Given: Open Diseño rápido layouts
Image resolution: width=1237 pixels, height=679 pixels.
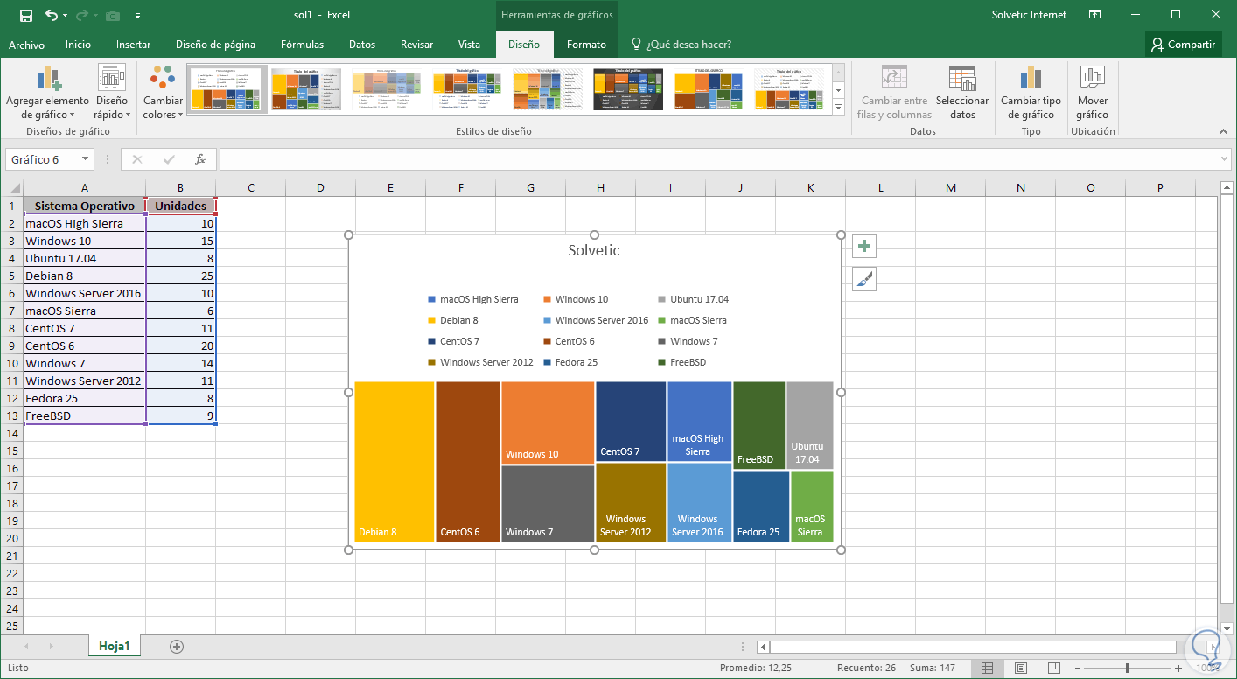Looking at the screenshot, I should pos(112,93).
